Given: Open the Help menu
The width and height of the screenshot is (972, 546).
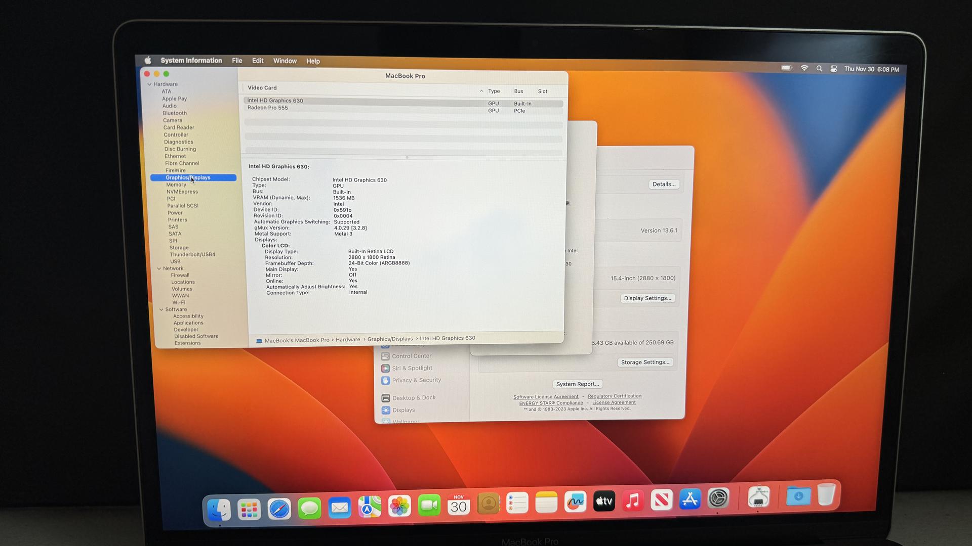Looking at the screenshot, I should (313, 61).
